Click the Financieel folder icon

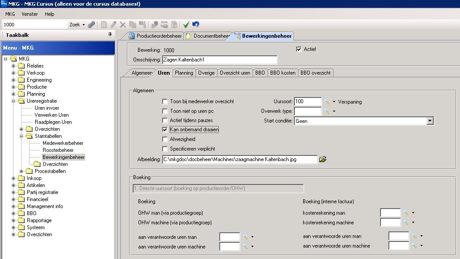[x=22, y=199]
